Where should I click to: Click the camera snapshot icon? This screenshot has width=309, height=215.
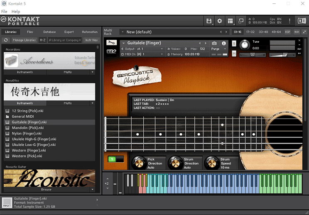click(x=214, y=43)
